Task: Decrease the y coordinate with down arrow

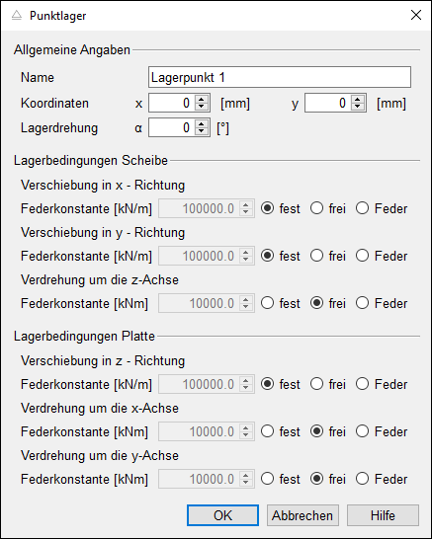Action: pos(358,107)
